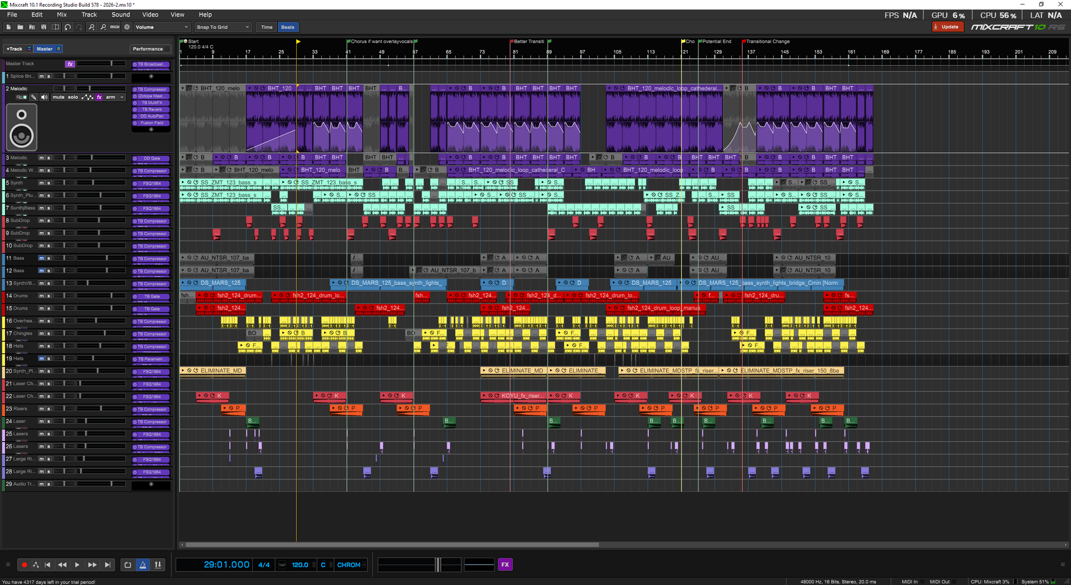Mute track 2 Melodic

point(59,97)
